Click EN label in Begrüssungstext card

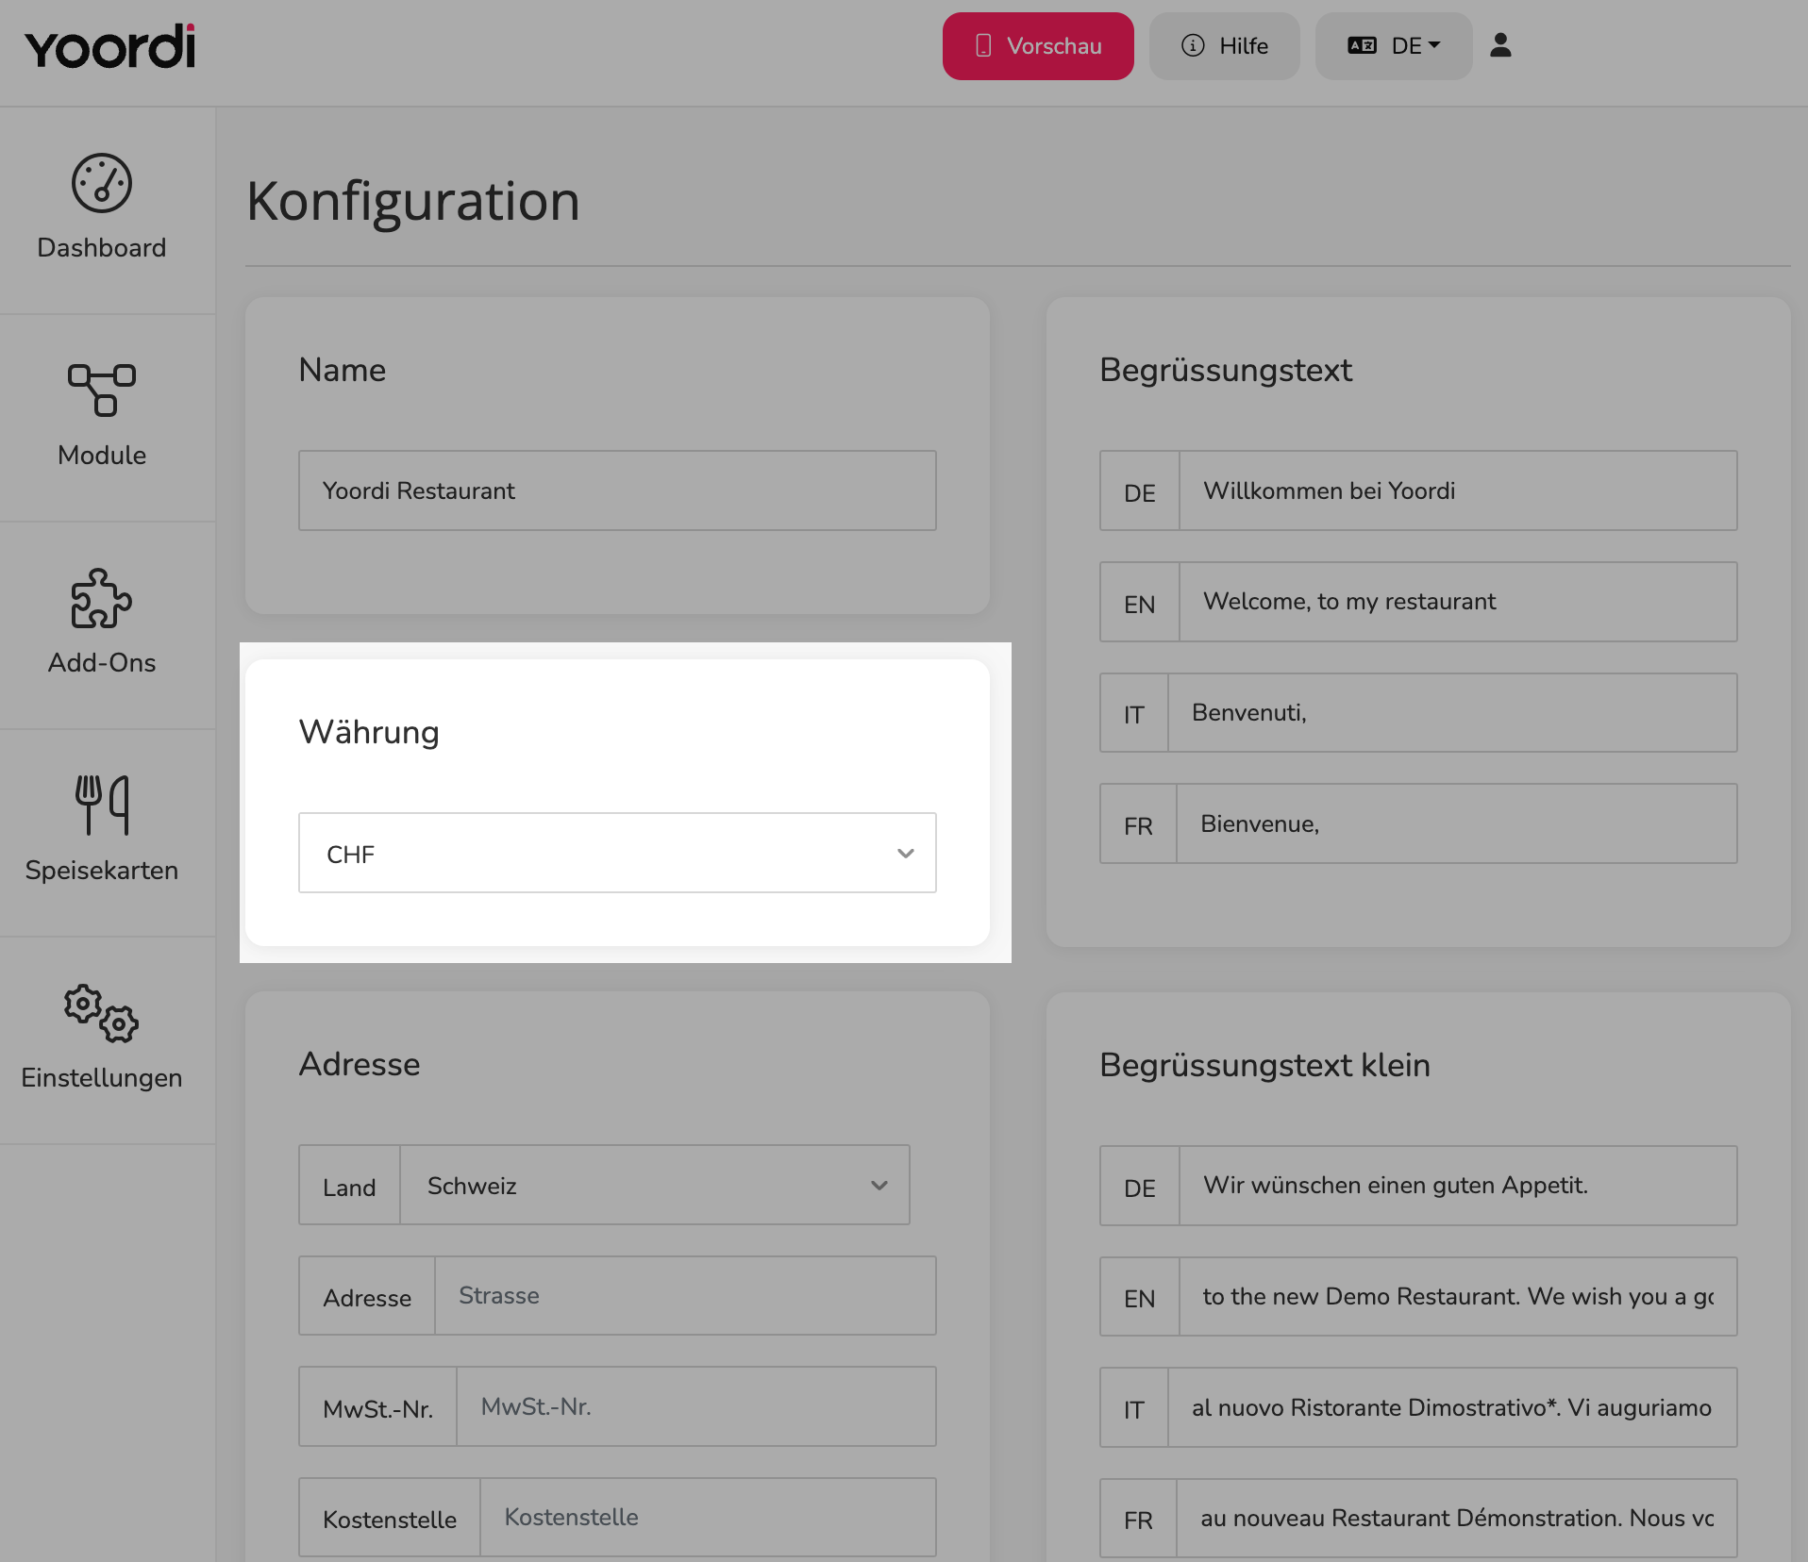(1140, 604)
